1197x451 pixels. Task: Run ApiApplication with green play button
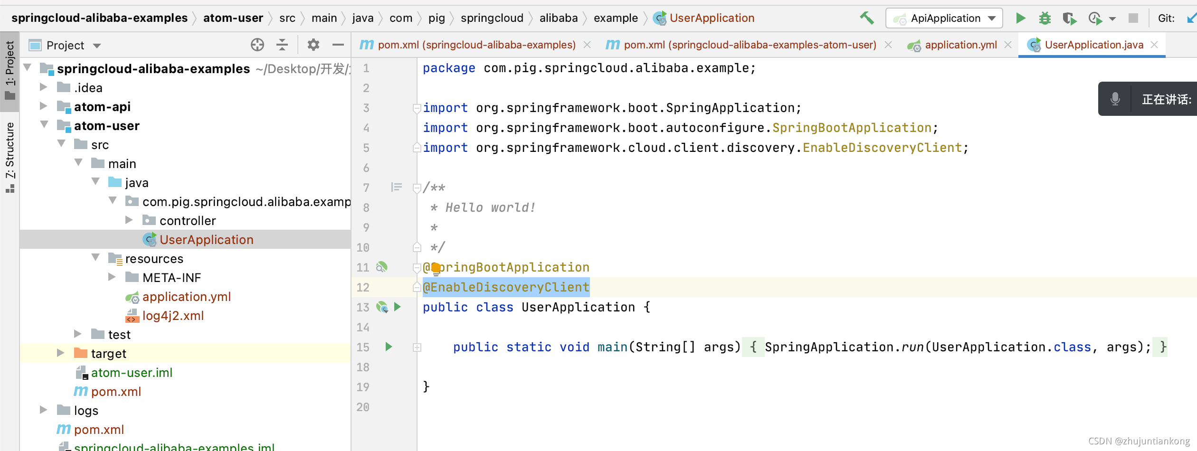click(1020, 19)
